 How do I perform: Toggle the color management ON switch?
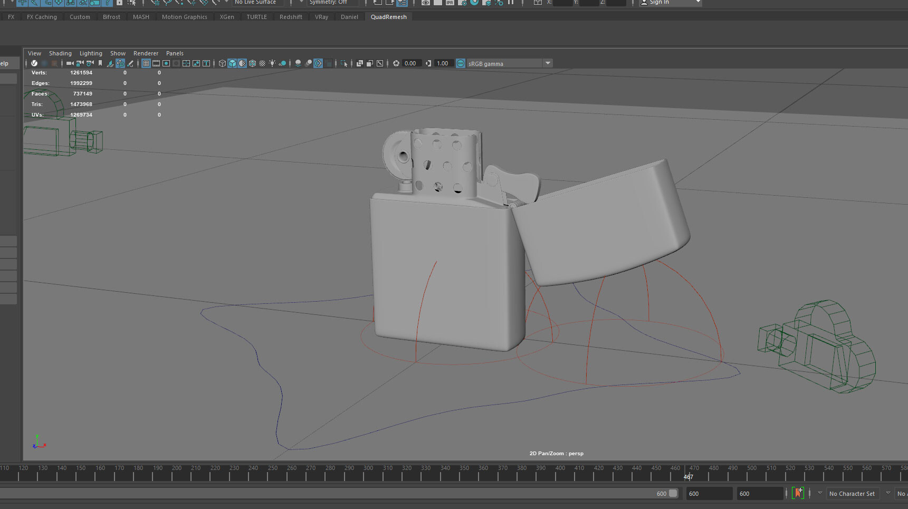[x=460, y=63]
